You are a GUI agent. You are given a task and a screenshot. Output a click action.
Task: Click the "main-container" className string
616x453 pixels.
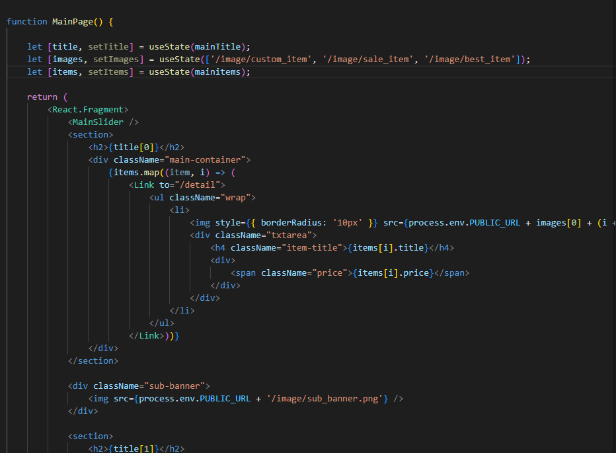(205, 160)
